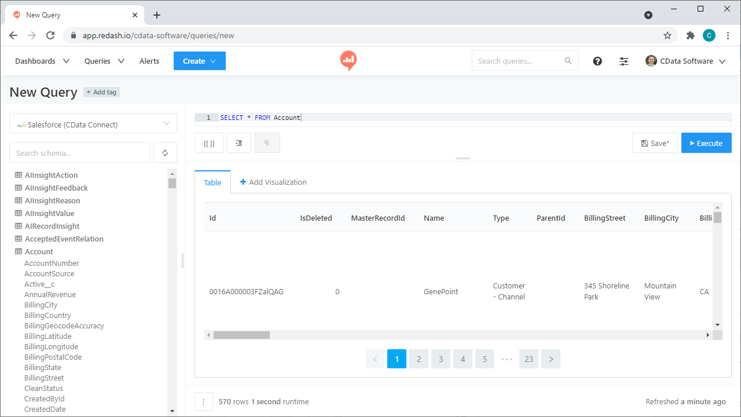Open a new browser tab
Viewport: 741px width, 417px height.
tap(157, 15)
